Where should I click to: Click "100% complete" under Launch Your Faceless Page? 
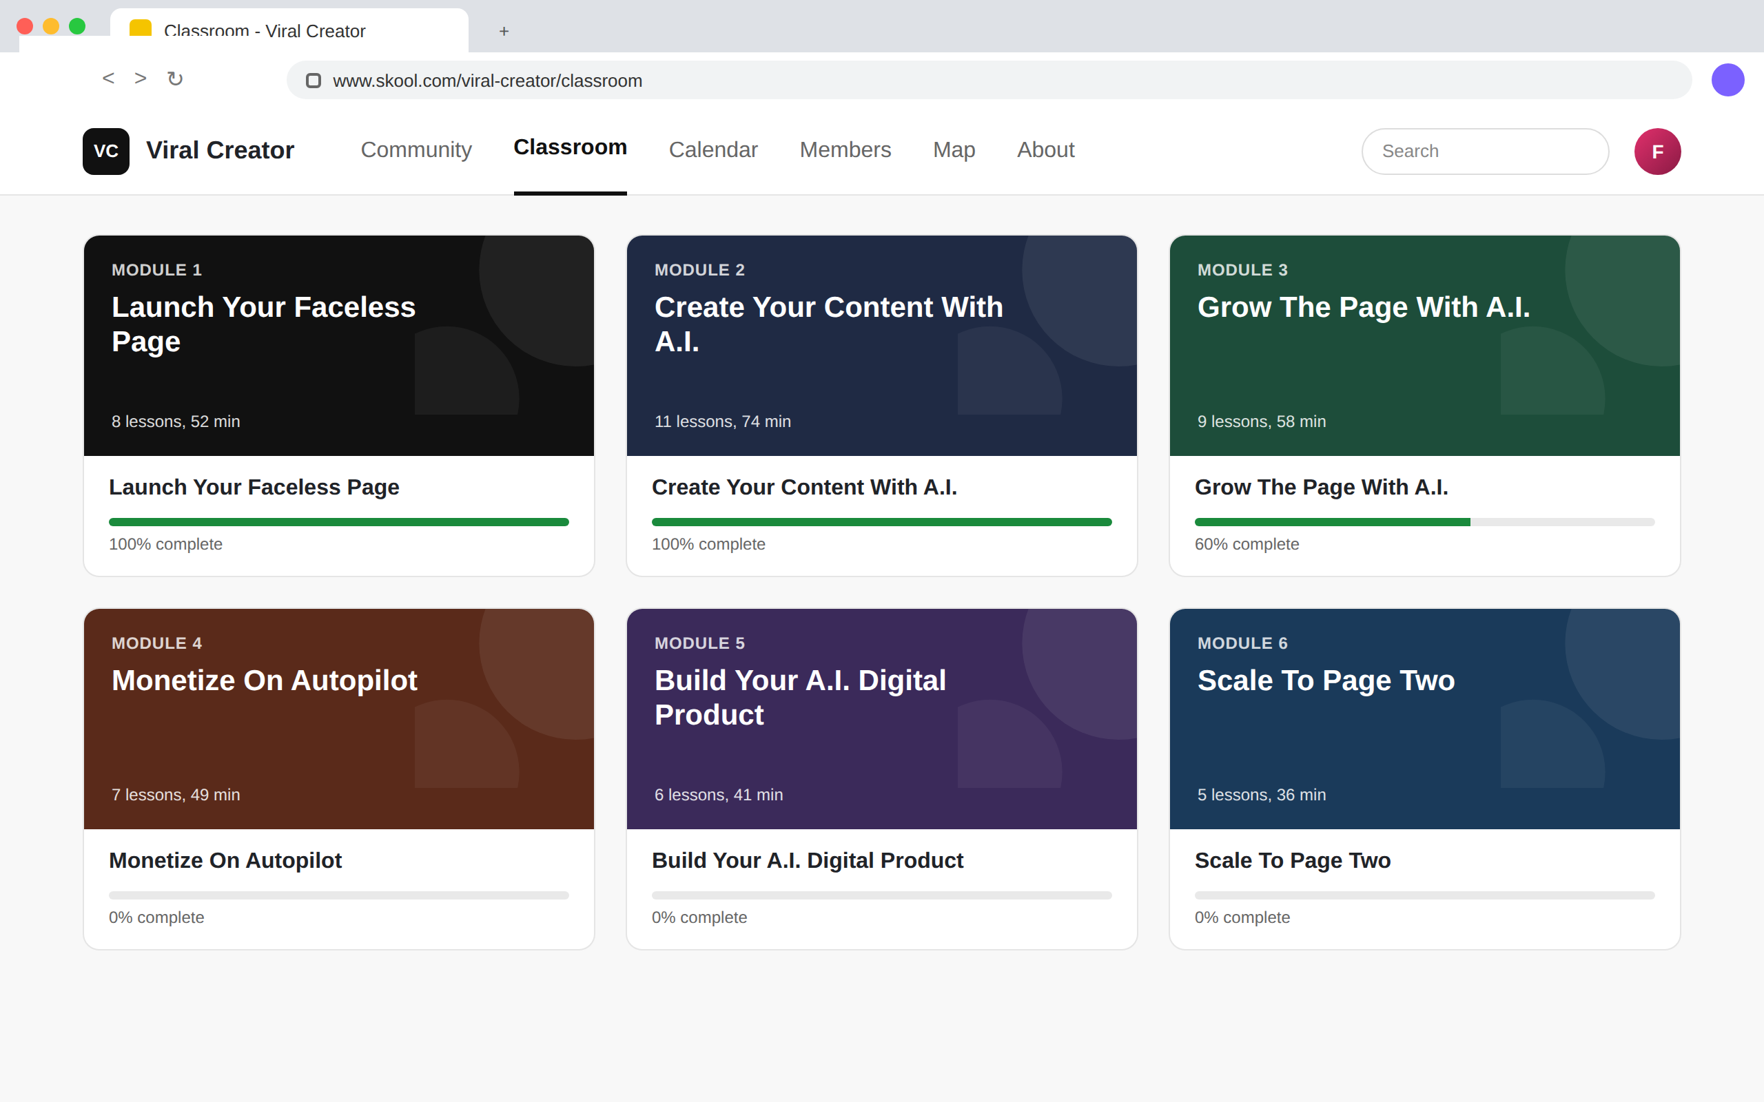coord(165,544)
